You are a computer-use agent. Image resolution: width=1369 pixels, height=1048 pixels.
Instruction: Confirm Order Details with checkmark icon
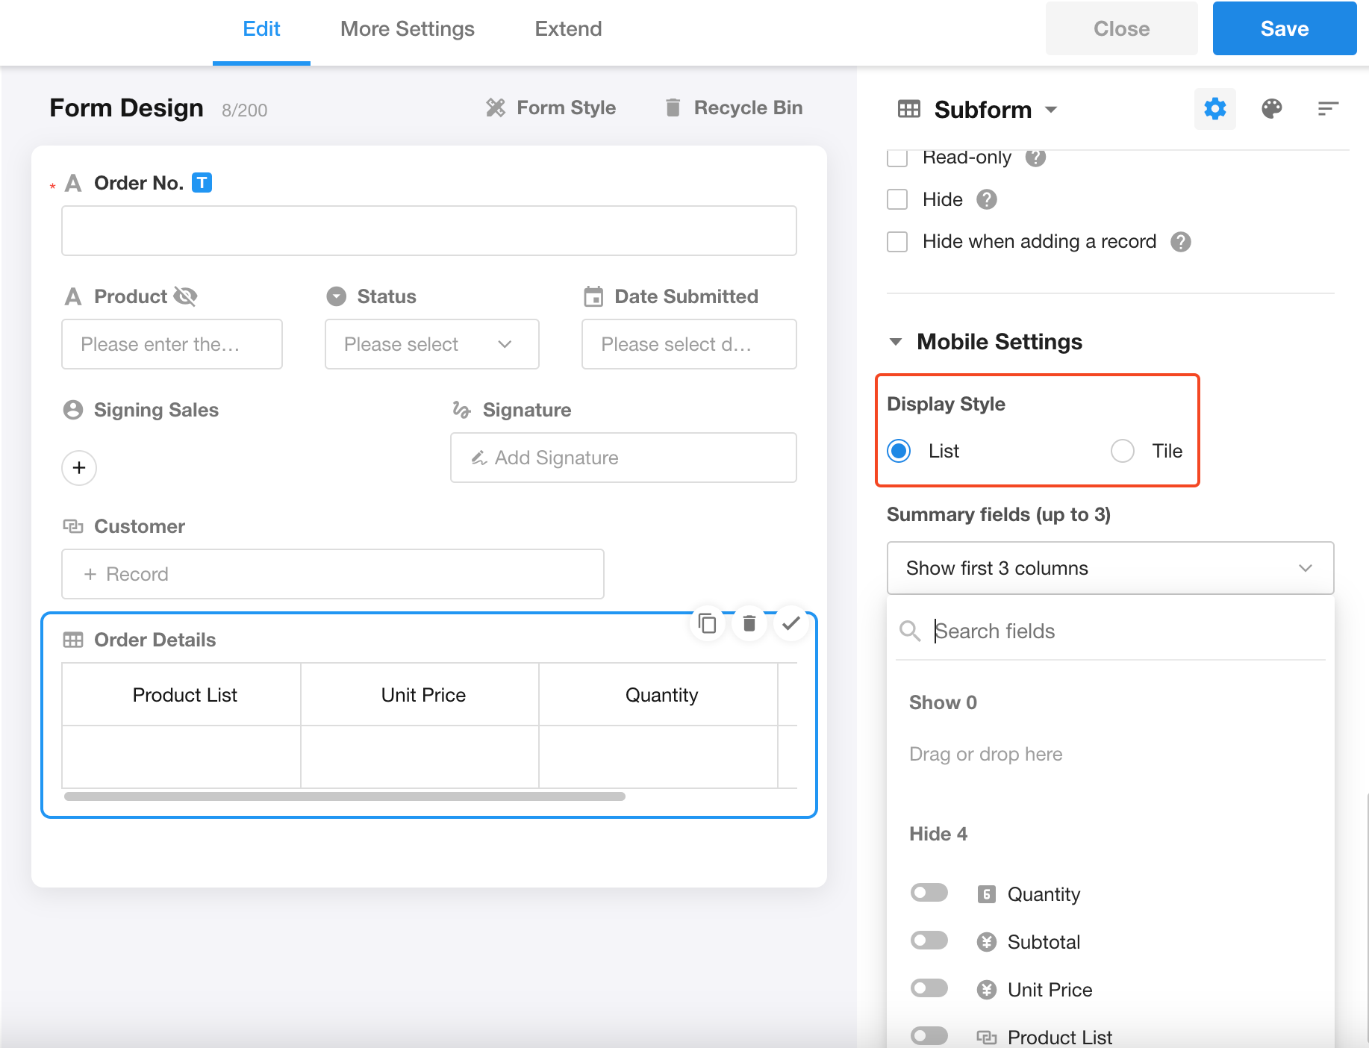click(791, 623)
